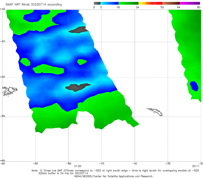Click the data buffer 24 hrs note
The height and width of the screenshot is (178, 203).
click(63, 173)
